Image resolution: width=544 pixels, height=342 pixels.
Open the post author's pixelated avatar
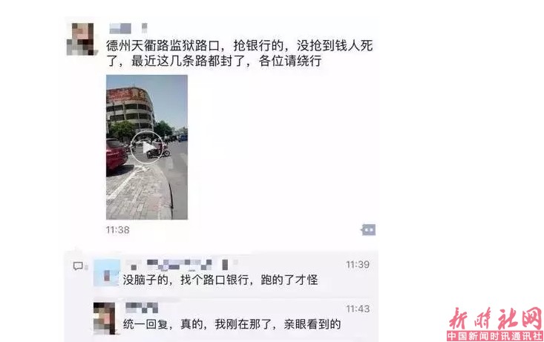(x=80, y=39)
